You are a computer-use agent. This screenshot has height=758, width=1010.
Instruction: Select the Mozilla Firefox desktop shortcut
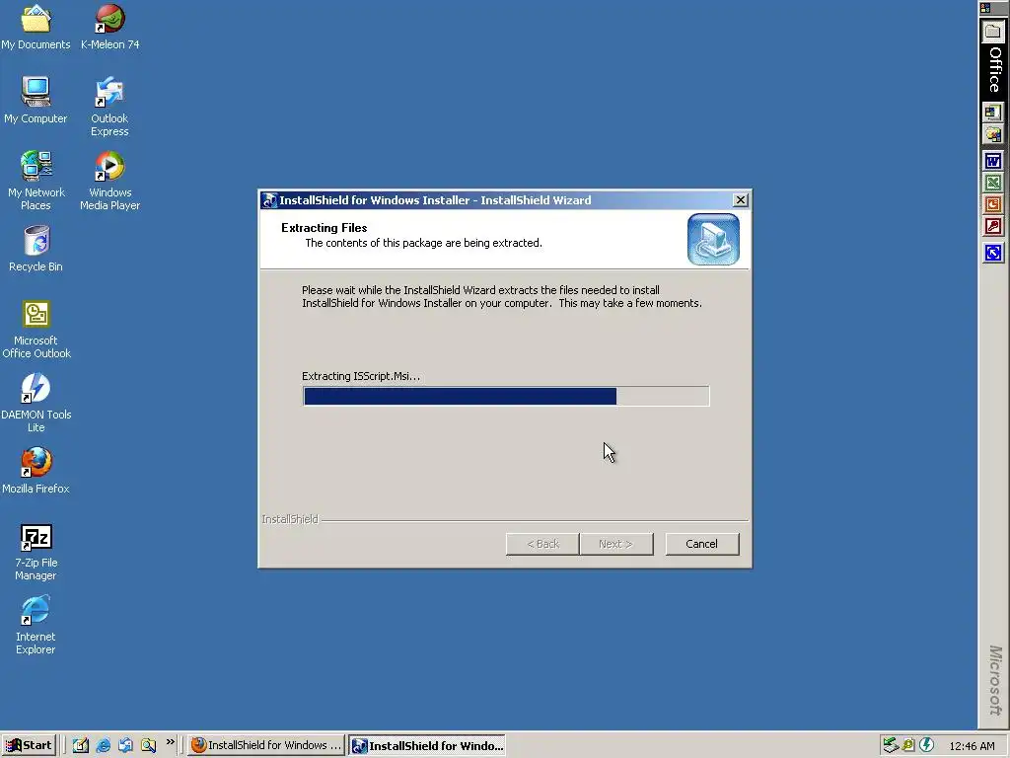[36, 471]
